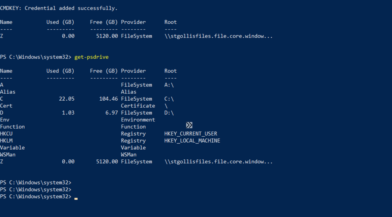Viewport: 392px width, 217px height.
Task: Select the HKEY_LOCAL_MACHINE root entry
Action: click(x=192, y=141)
